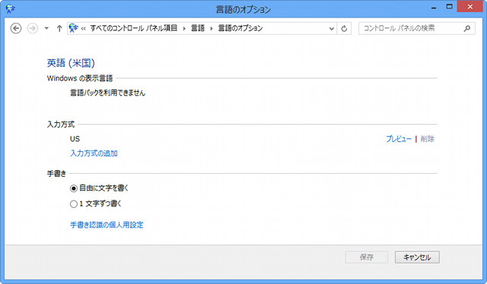Click the forward arrow navigation button
The image size is (487, 284).
(32, 28)
